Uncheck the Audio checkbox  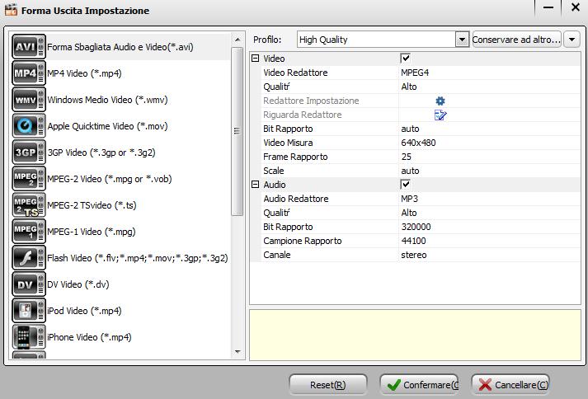tap(406, 185)
